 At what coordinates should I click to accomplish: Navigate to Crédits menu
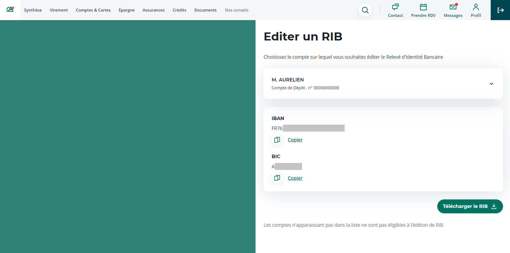(179, 10)
